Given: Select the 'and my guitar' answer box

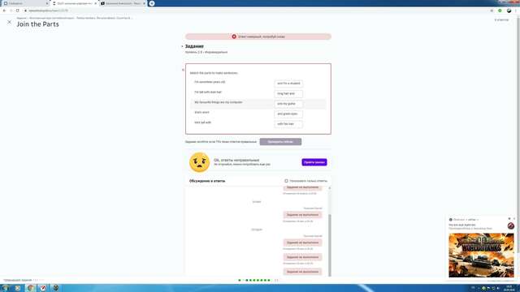Looking at the screenshot, I should coord(288,104).
